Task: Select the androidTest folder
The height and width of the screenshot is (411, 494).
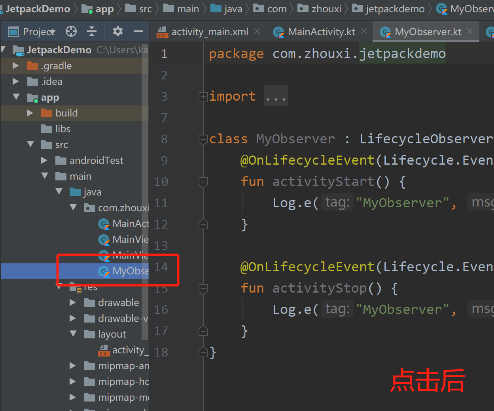Action: [74, 160]
